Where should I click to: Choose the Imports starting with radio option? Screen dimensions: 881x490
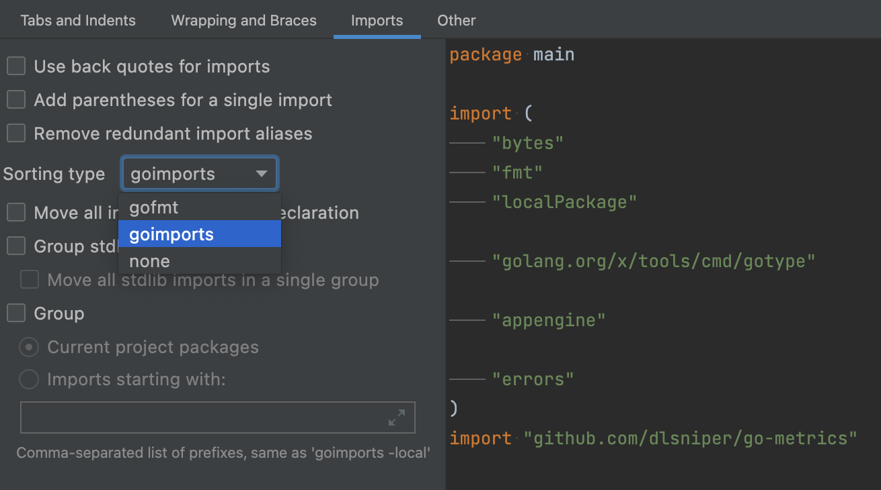click(29, 380)
